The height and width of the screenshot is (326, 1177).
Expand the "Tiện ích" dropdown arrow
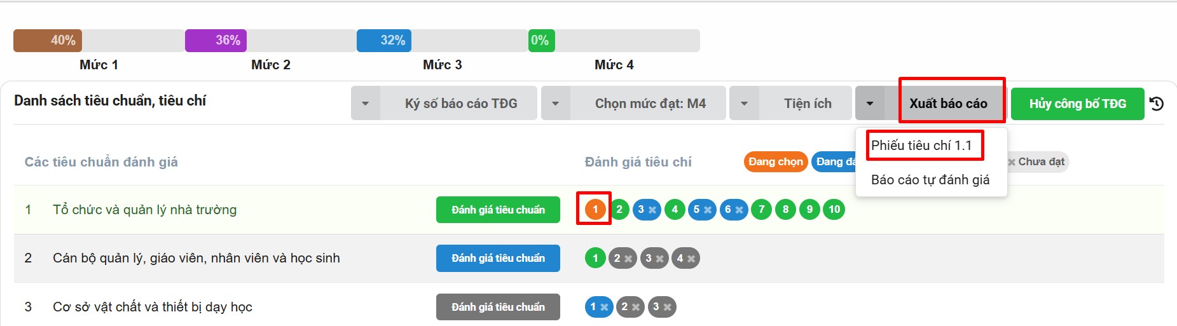(x=744, y=104)
